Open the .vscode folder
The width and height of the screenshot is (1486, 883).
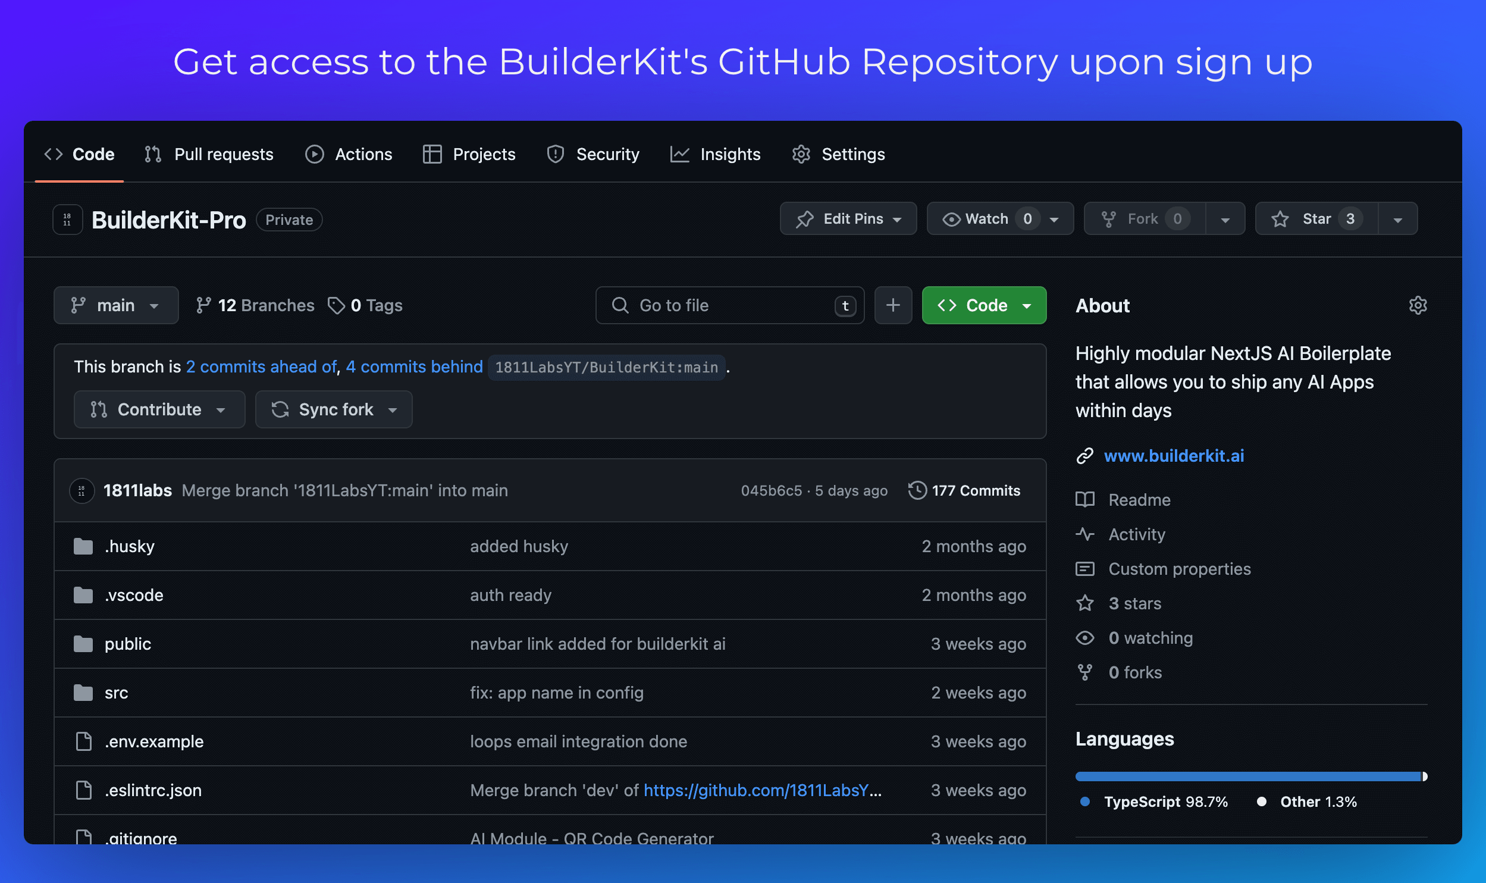click(x=134, y=595)
